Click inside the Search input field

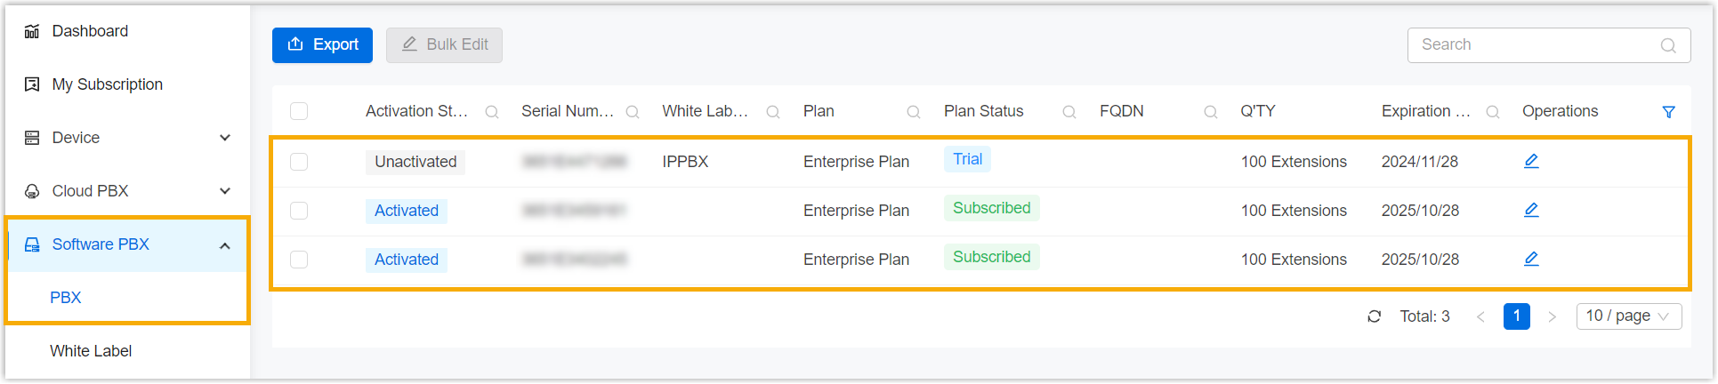(x=1535, y=45)
